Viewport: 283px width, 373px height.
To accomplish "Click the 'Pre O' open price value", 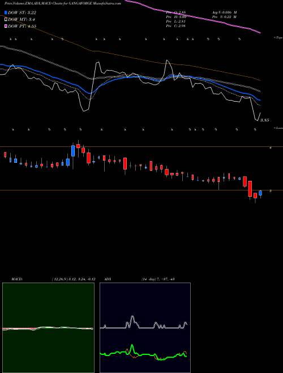I will (176, 12).
